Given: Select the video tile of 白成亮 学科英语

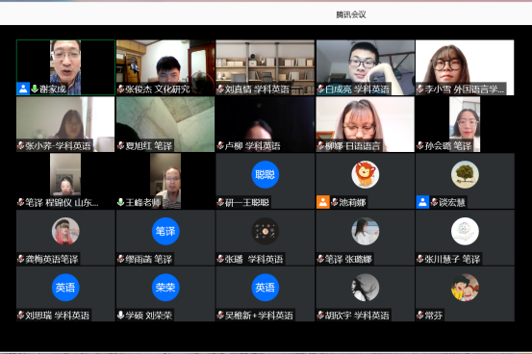Looking at the screenshot, I should [x=365, y=67].
